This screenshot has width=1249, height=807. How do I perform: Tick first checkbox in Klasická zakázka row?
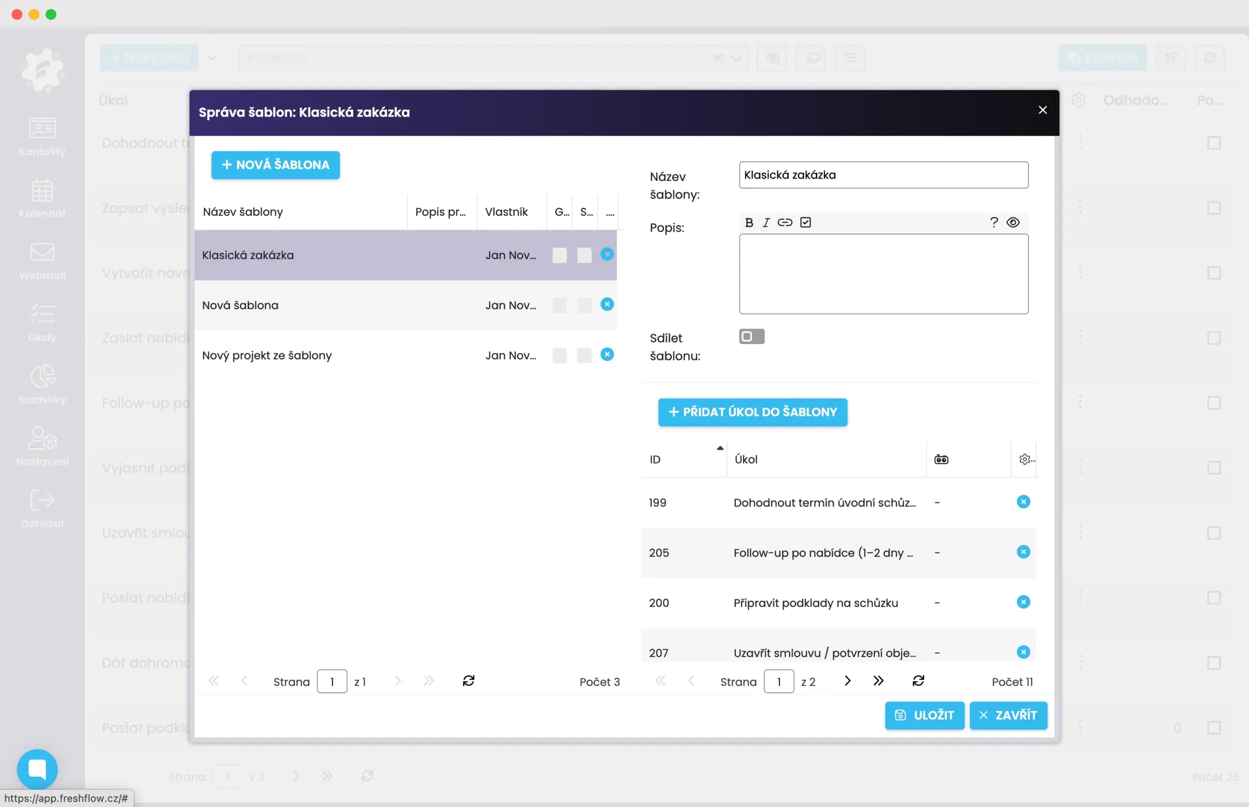[559, 255]
